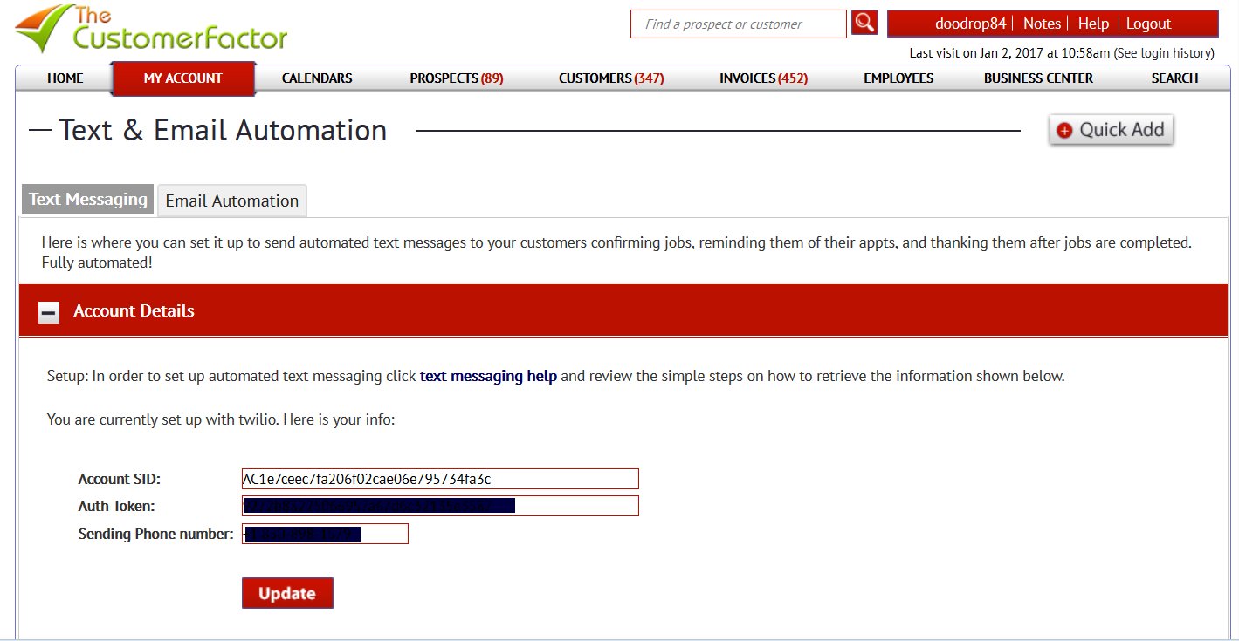Click into the Account SID field
The width and height of the screenshot is (1239, 641).
click(440, 479)
